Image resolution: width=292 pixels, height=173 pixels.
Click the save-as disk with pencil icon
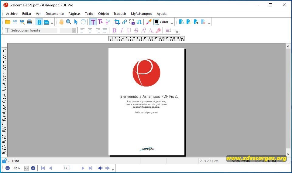pos(22,22)
